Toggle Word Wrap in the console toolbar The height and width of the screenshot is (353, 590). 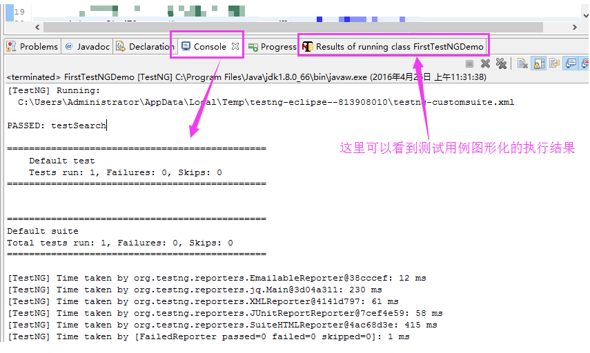(x=554, y=63)
